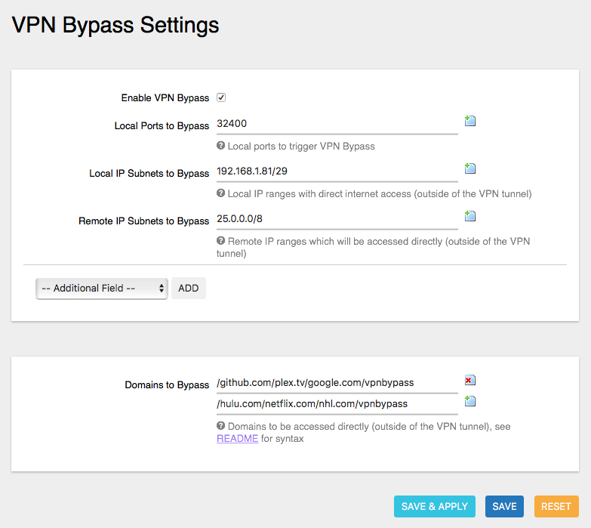The width and height of the screenshot is (591, 528).
Task: Click the help icon under Domains to Bypass
Action: [221, 426]
